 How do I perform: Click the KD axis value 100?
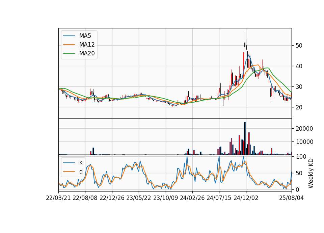(301, 157)
